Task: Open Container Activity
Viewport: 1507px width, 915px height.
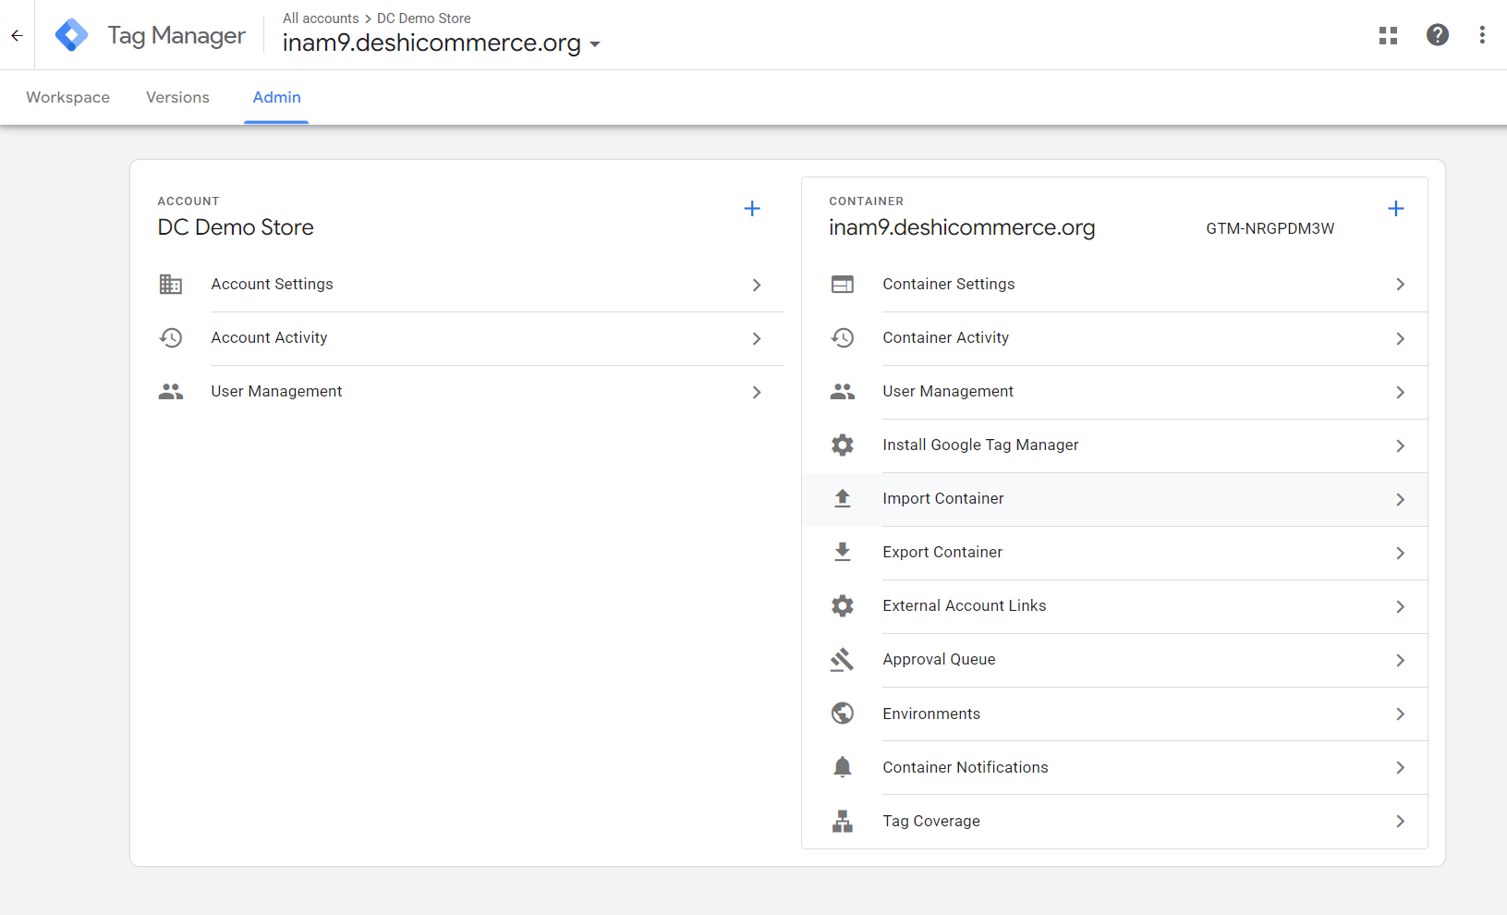Action: click(1115, 338)
